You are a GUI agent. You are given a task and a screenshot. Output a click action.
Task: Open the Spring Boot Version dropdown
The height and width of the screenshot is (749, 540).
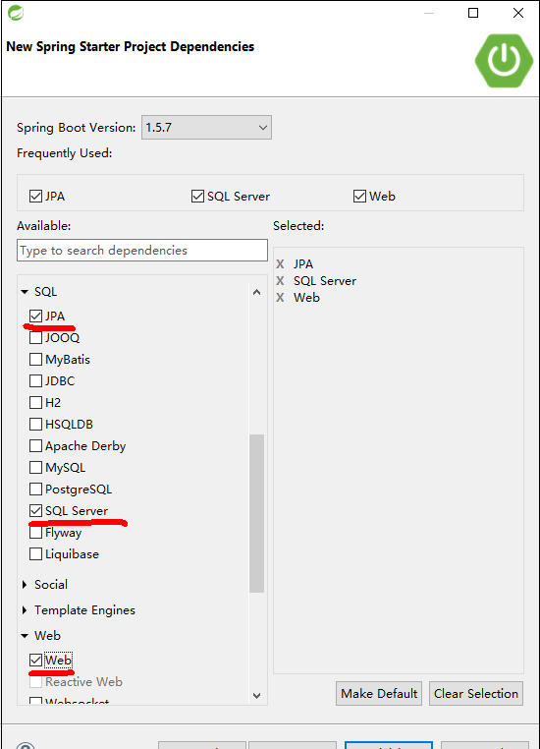(206, 128)
